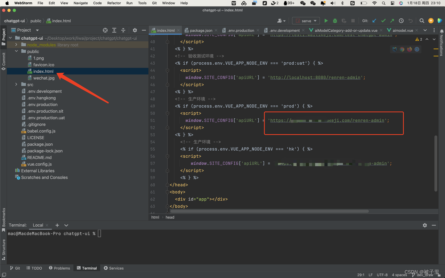445x278 pixels.
Task: Open preview in Chrome browser icon
Action: [x=402, y=49]
